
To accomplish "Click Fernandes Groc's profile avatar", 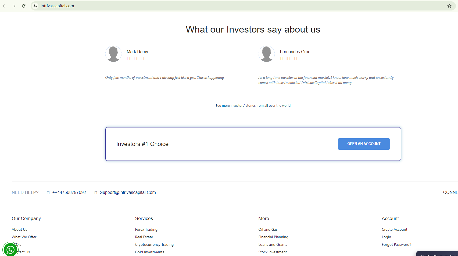I will 267,54.
